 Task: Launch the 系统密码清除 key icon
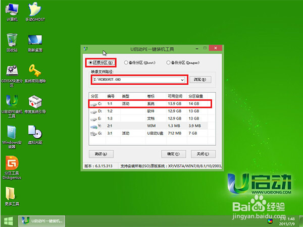tap(35, 74)
